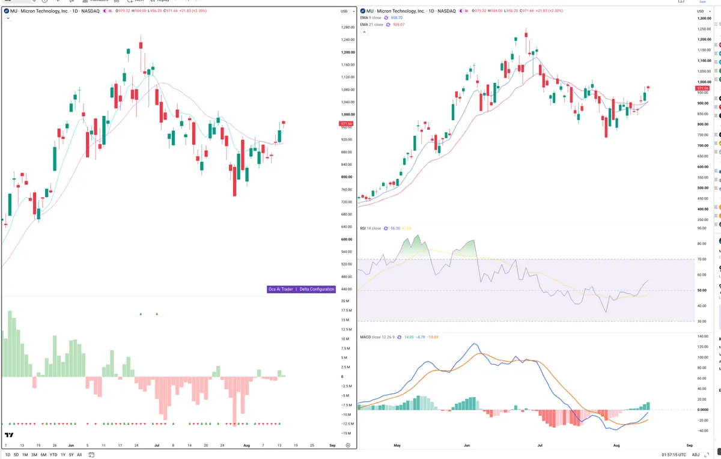
Task: Click the RSI 14 close legend
Action: tap(371, 228)
